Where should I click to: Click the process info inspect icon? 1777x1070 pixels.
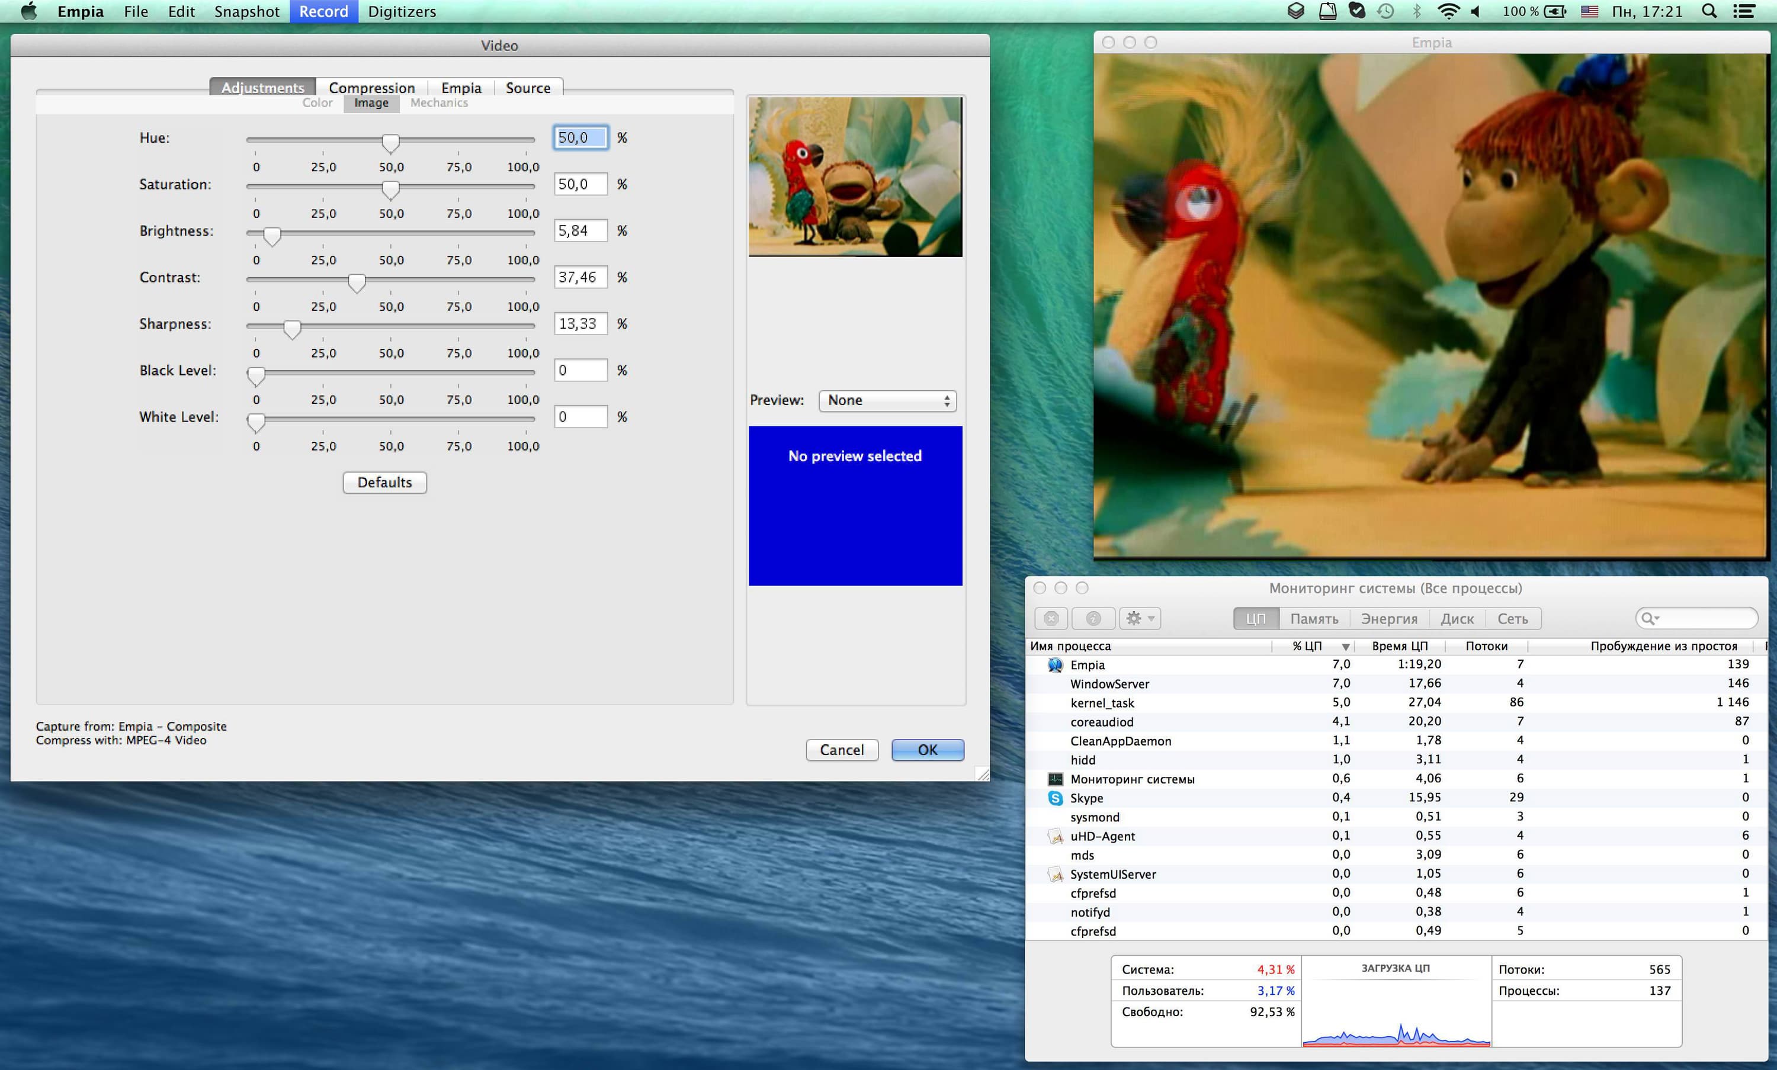pos(1093,618)
